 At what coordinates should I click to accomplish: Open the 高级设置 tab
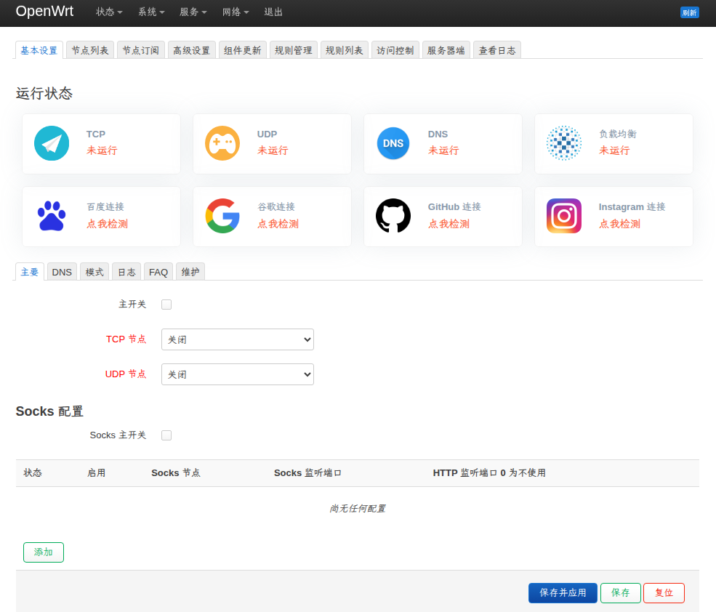191,50
